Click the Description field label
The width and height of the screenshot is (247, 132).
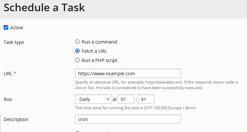(16, 119)
